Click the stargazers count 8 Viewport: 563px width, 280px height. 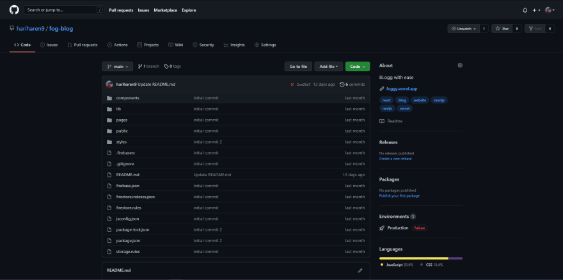[517, 29]
